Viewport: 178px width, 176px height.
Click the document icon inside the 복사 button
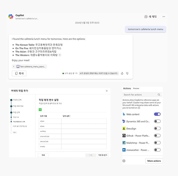17,73
